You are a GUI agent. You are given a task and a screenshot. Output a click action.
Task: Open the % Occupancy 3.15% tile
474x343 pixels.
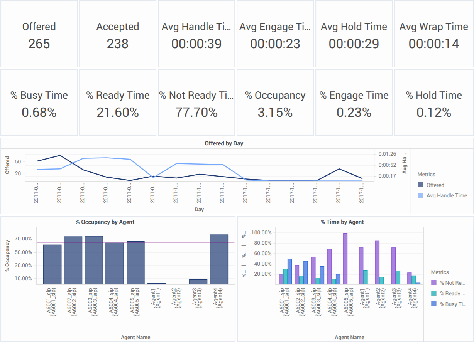coord(275,103)
